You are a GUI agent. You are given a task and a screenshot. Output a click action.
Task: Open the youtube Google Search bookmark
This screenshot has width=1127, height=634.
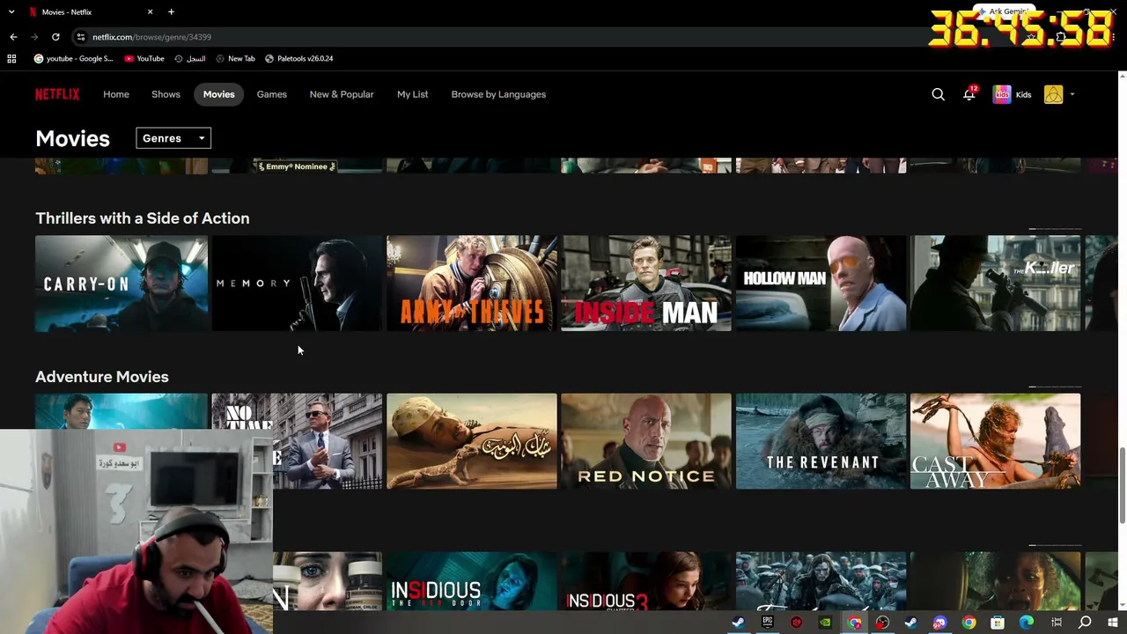[x=74, y=59]
